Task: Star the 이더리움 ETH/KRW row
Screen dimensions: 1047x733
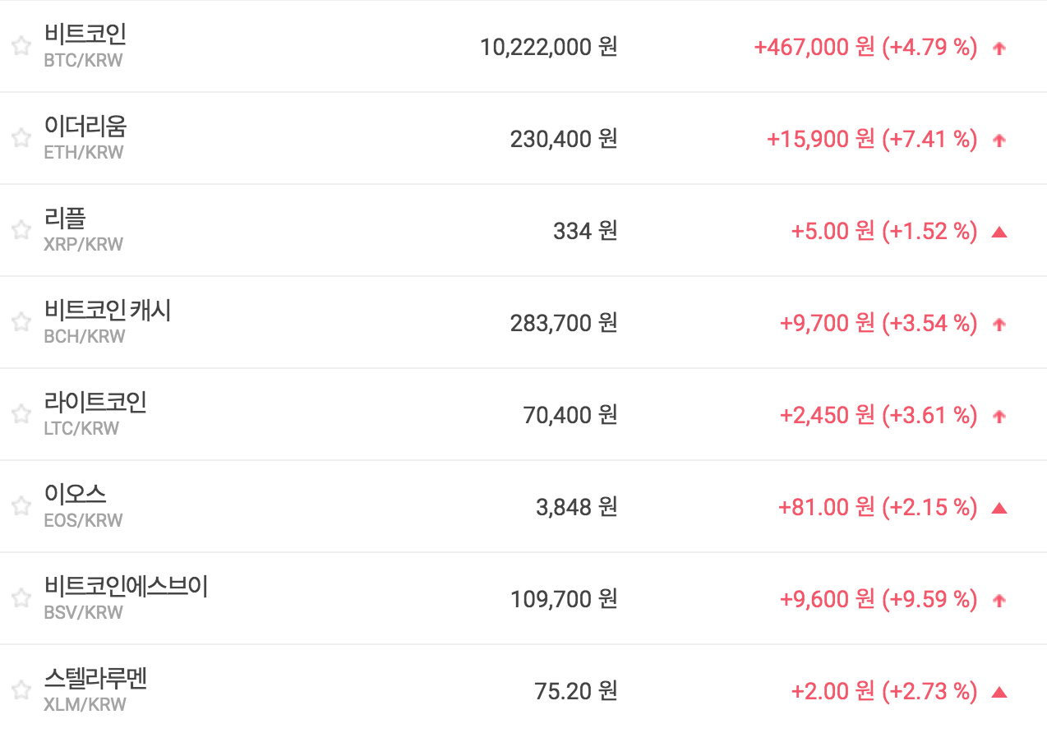Action: (x=21, y=138)
